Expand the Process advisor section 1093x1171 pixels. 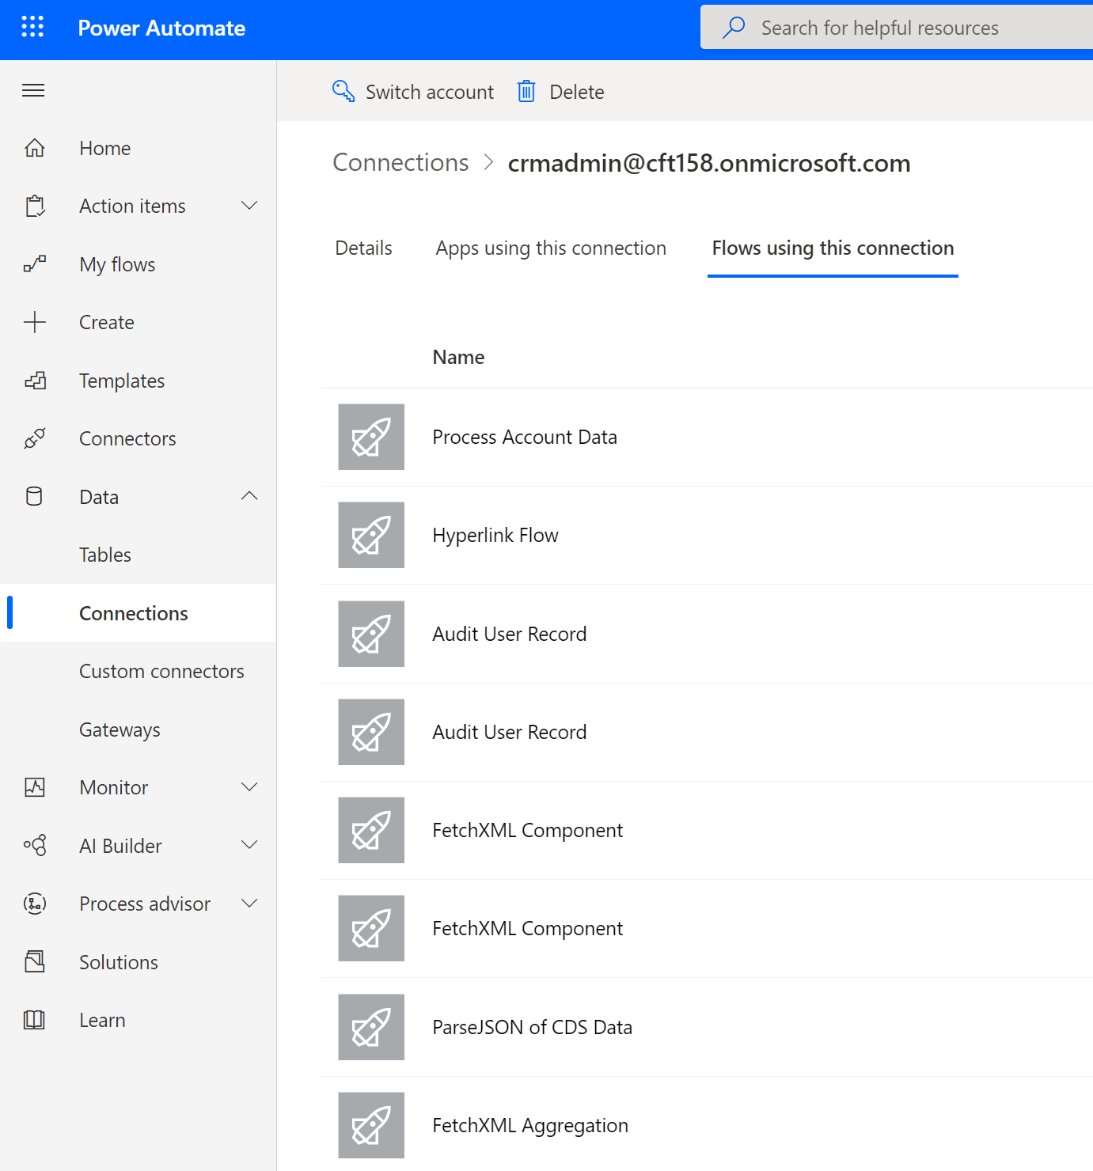(x=249, y=903)
